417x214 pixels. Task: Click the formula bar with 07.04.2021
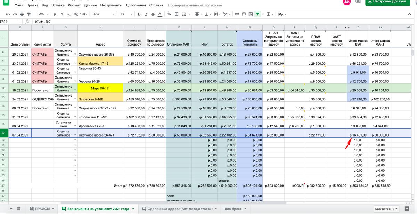point(222,22)
